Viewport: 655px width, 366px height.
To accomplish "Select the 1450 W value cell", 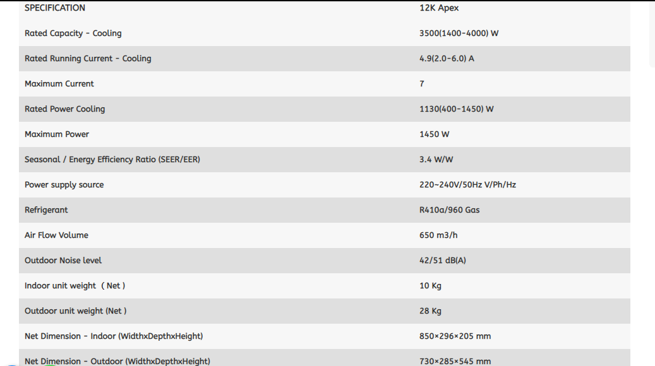I will click(434, 134).
